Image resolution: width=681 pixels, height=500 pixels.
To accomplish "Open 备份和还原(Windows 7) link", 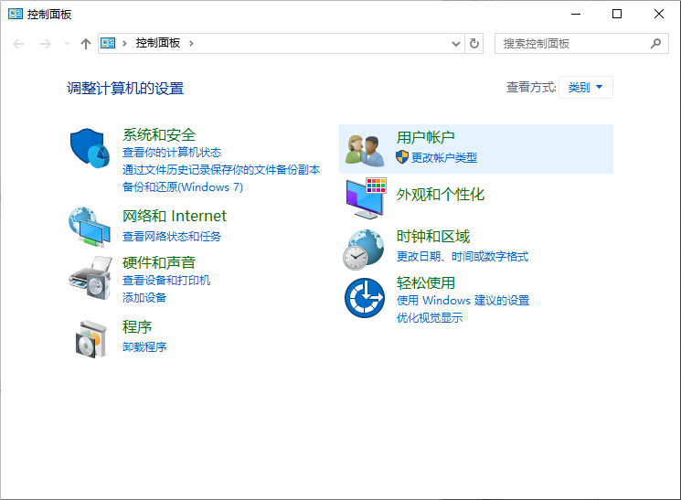I will tap(183, 187).
